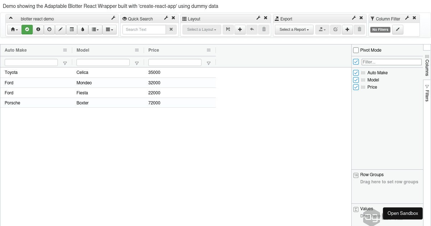Click the No Filters label button
The image size is (431, 226).
point(380,29)
